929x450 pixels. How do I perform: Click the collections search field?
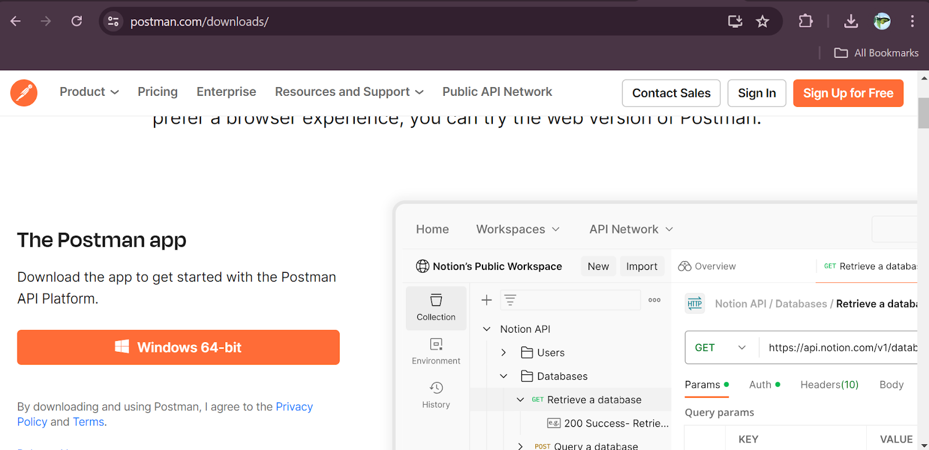tap(569, 300)
